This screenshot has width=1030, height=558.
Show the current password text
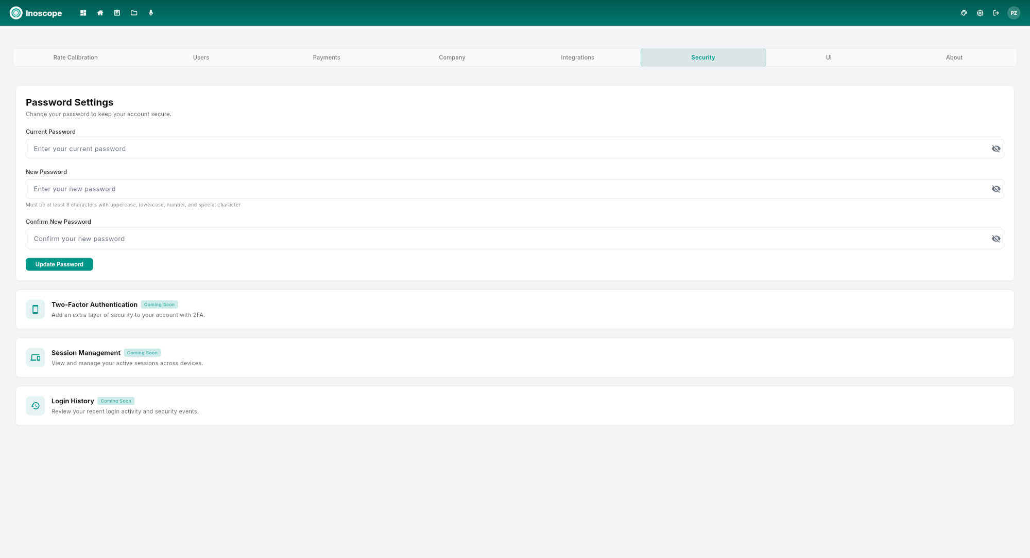click(996, 149)
